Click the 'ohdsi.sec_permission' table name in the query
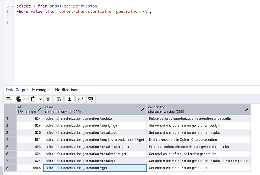The image size is (260, 175). click(73, 6)
